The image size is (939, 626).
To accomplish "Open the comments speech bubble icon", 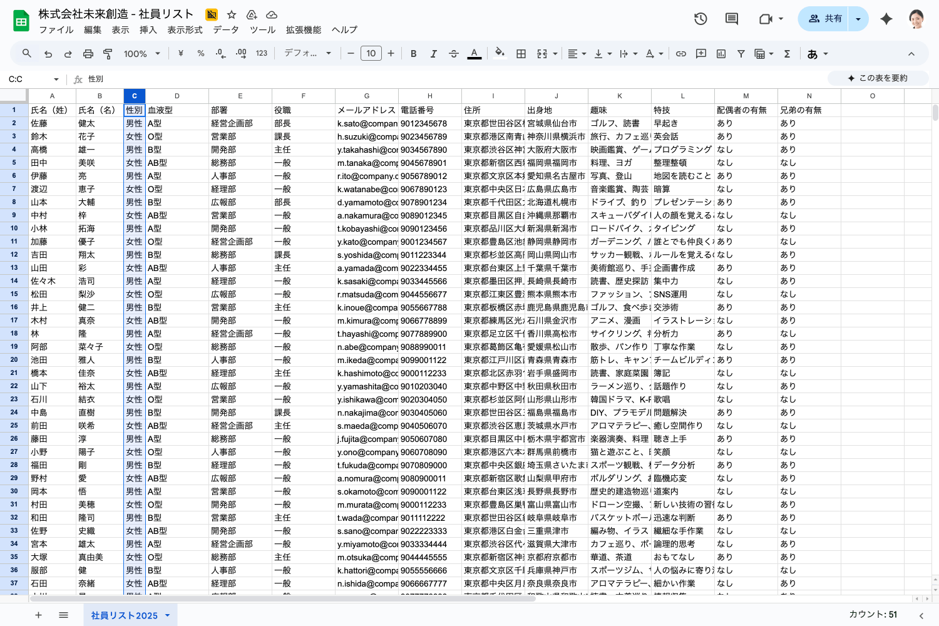I will 731,19.
